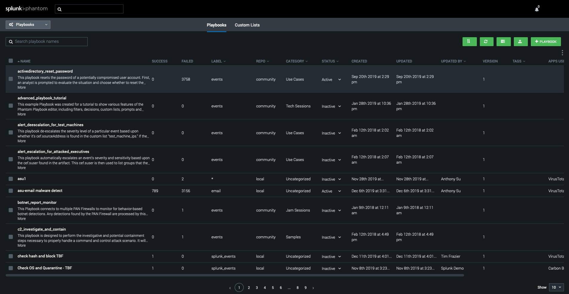This screenshot has height=294, width=569.
Task: Toggle the select-all checkbox in header
Action: 11,61
